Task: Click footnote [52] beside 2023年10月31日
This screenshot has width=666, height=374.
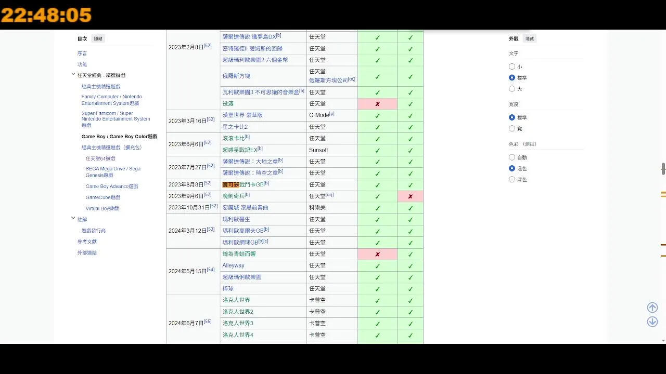Action: pos(213,206)
